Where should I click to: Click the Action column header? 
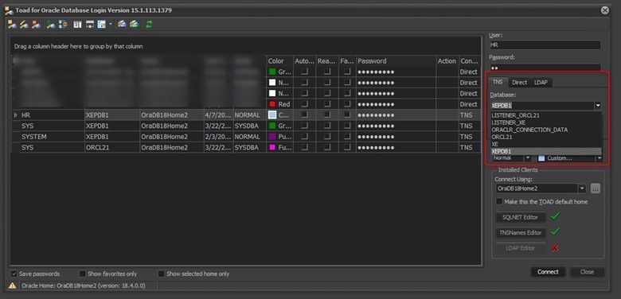(447, 61)
